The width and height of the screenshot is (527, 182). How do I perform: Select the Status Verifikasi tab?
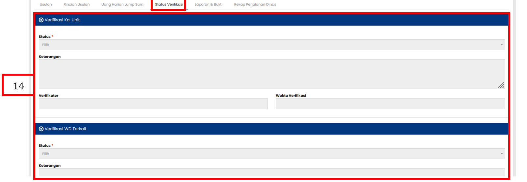(x=169, y=5)
